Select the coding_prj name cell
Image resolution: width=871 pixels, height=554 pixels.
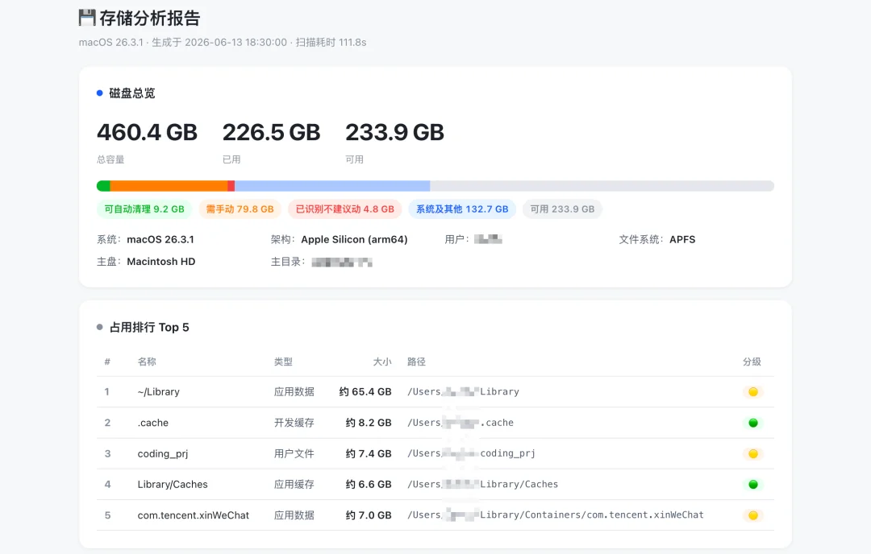(163, 453)
